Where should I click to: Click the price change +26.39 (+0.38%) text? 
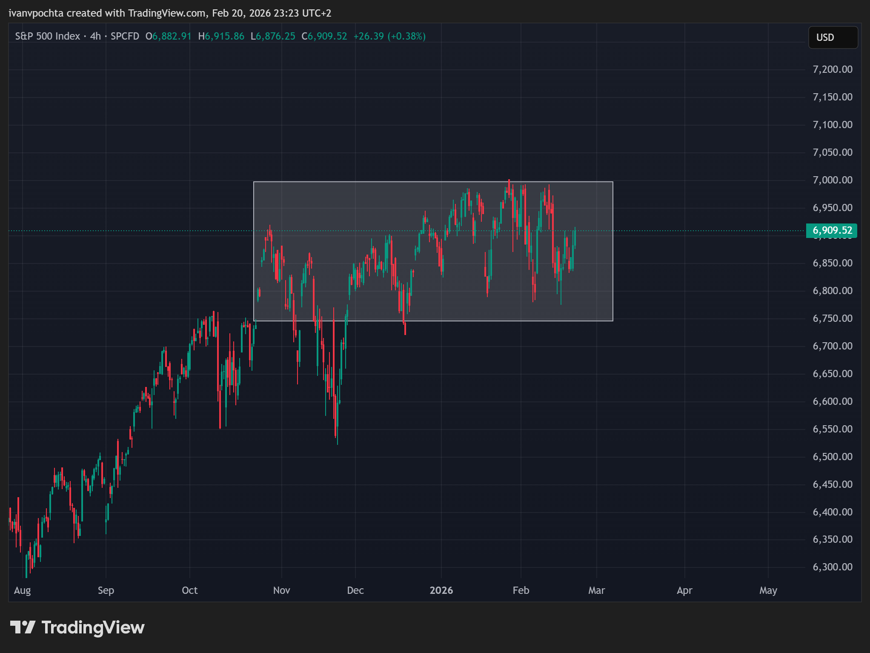pos(389,36)
